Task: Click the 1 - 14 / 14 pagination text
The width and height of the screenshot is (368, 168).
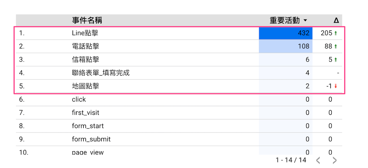Action: click(x=291, y=160)
